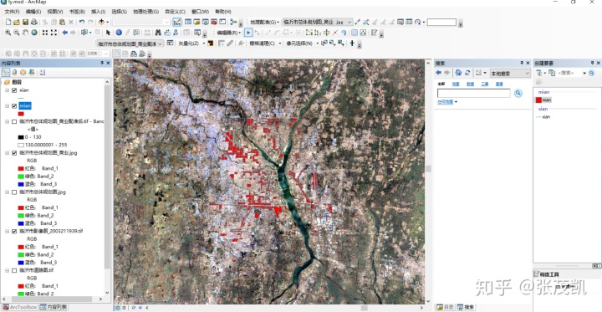Open the 编辑(E) menu
The image size is (602, 312).
point(33,12)
